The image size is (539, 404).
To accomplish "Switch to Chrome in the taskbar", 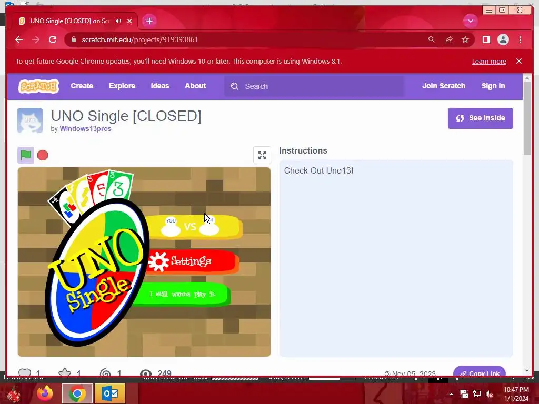I will 77,393.
